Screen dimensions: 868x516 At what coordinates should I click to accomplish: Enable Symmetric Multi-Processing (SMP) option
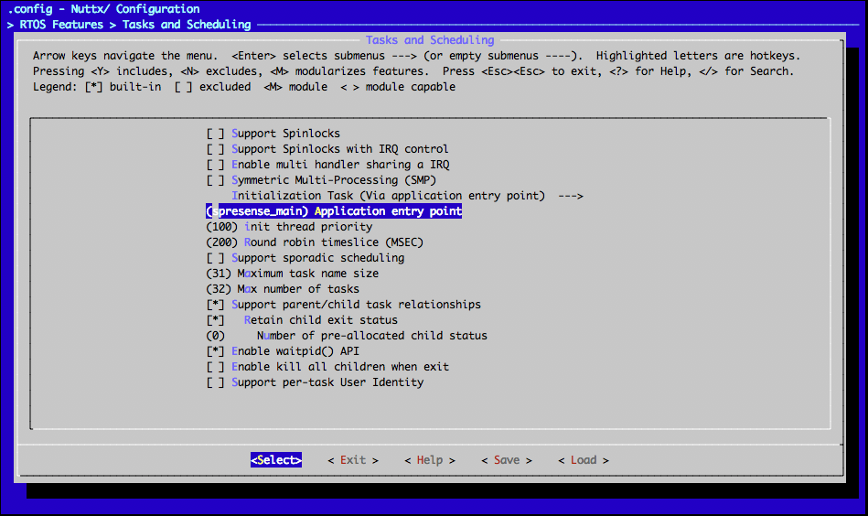(x=215, y=180)
